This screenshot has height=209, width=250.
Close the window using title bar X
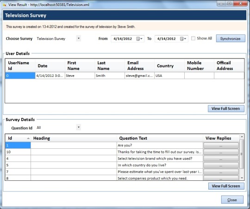click(x=240, y=4)
